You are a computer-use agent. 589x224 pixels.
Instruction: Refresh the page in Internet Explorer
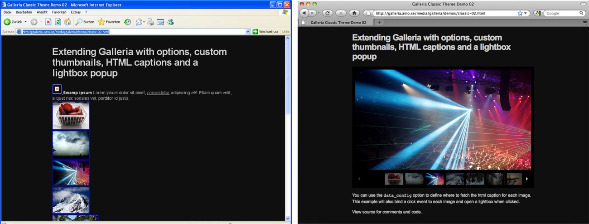(x=58, y=22)
